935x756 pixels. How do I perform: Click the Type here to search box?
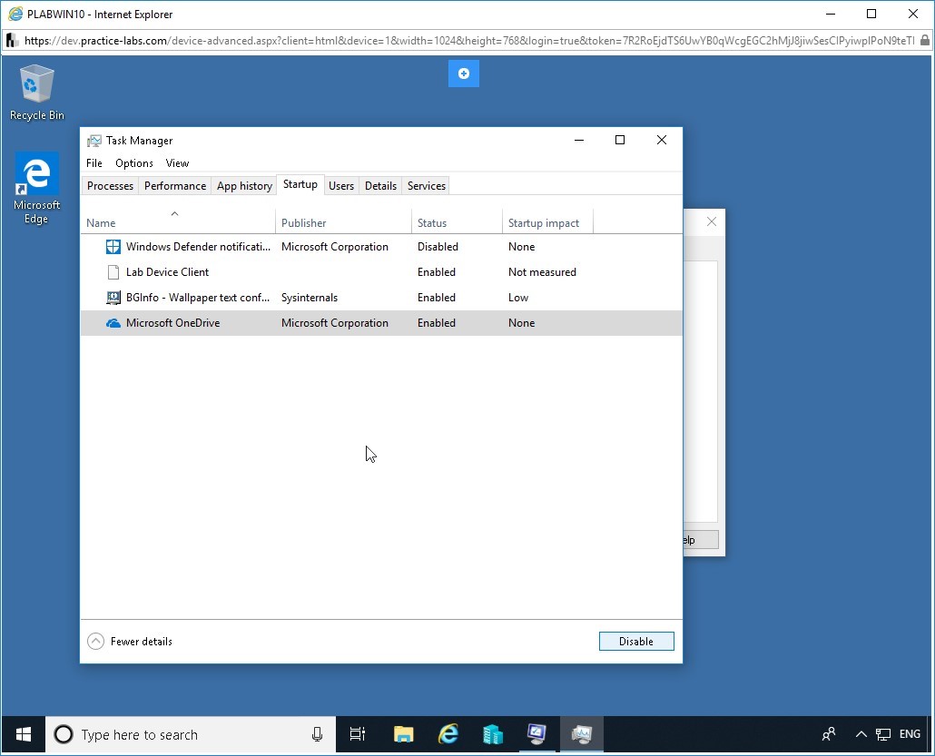coord(191,734)
